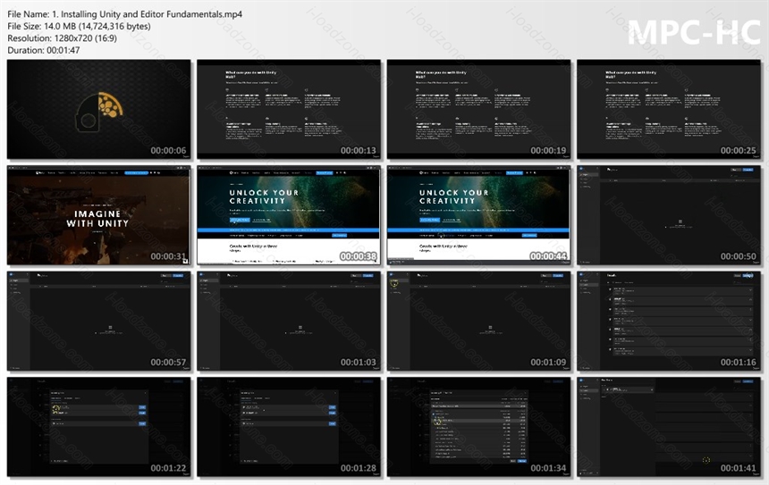Select the frame stamped 00:00:25
Image resolution: width=769 pixels, height=485 pixels.
pyautogui.click(x=669, y=109)
